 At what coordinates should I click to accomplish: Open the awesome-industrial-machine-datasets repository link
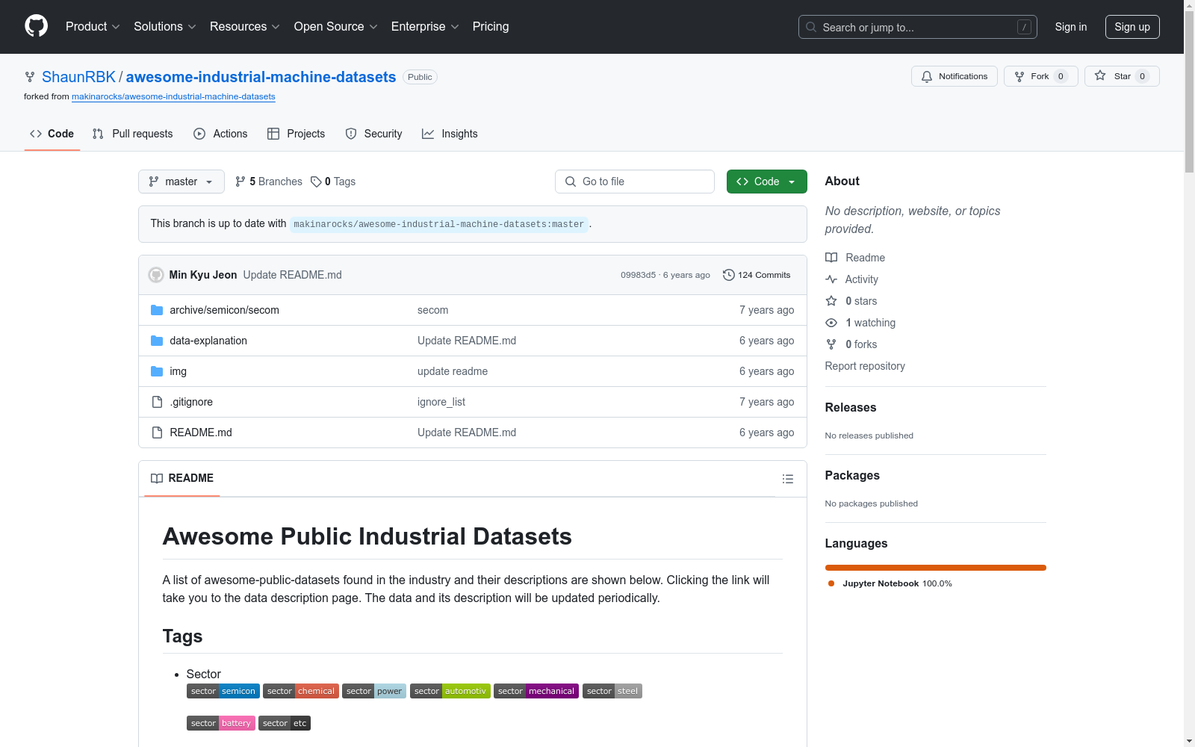tap(261, 77)
